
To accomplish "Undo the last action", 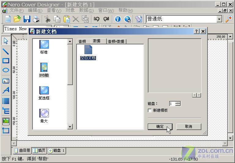I will [96, 19].
